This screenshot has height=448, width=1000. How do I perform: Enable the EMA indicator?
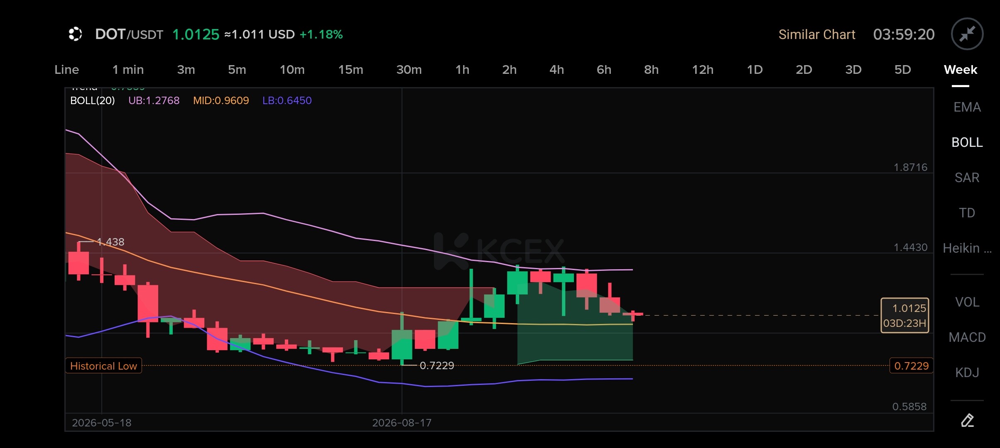[967, 107]
